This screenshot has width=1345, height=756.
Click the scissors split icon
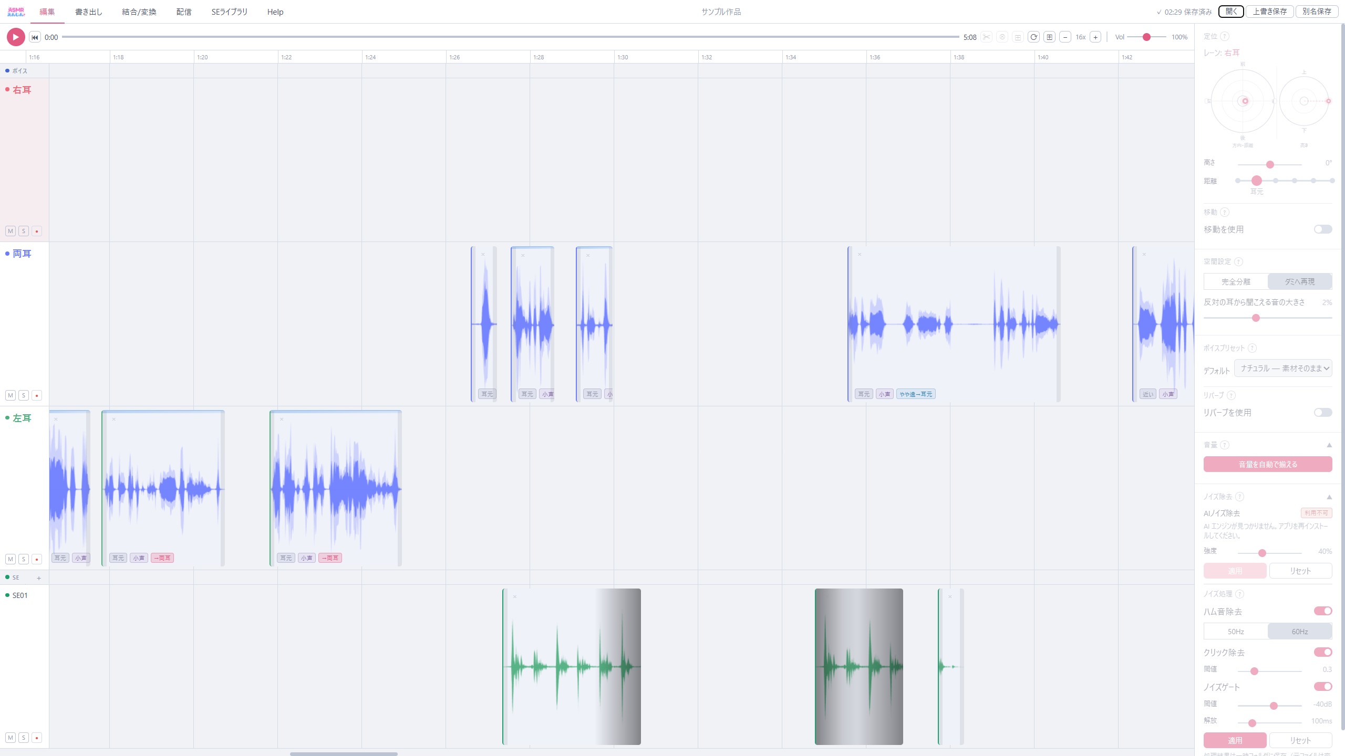pyautogui.click(x=986, y=37)
